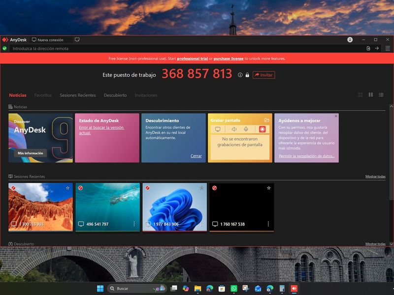
Task: Click Cerrar on the Descubrimiento card
Action: click(196, 156)
